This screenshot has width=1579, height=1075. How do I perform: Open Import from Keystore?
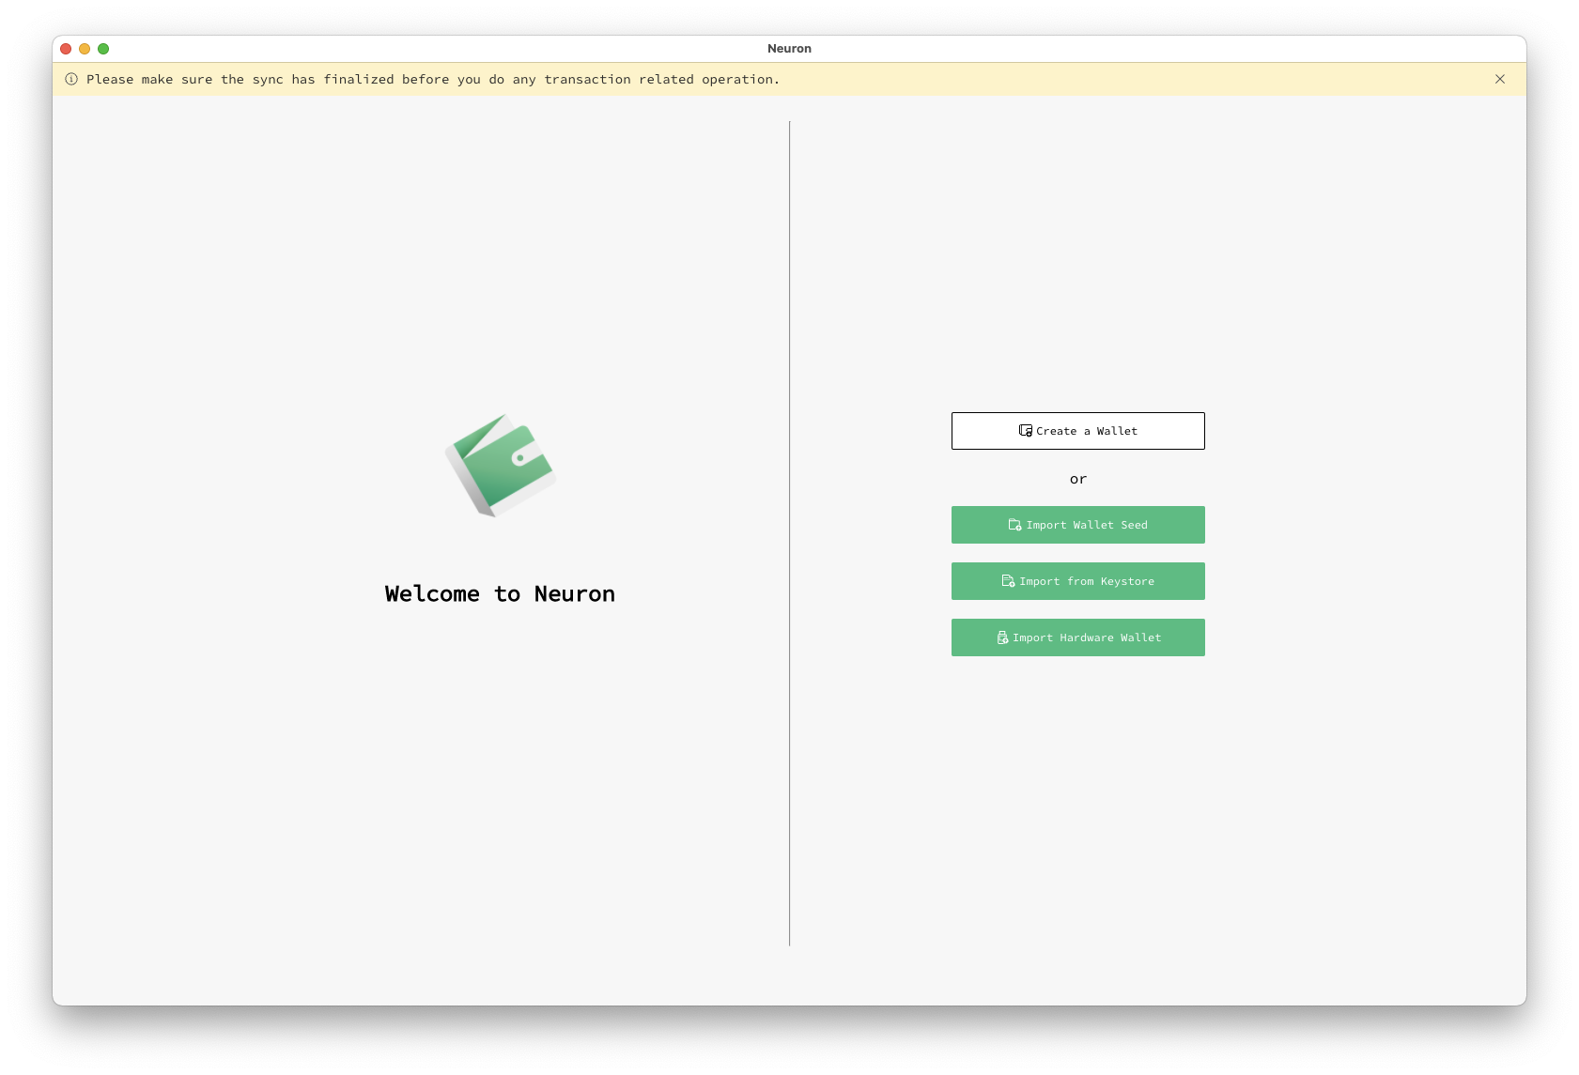pyautogui.click(x=1077, y=581)
